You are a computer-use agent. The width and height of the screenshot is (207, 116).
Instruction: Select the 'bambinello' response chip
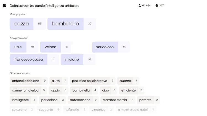pos(65,24)
